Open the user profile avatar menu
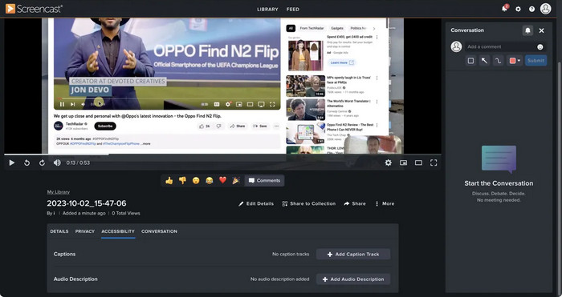This screenshot has width=562, height=297. pyautogui.click(x=545, y=9)
